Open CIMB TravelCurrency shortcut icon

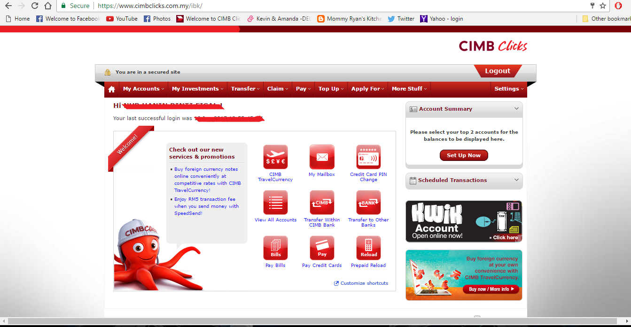275,157
